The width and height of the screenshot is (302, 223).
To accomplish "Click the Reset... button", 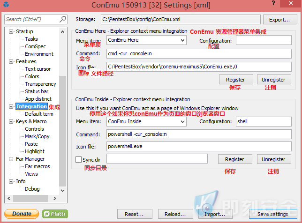I will (x=135, y=214).
